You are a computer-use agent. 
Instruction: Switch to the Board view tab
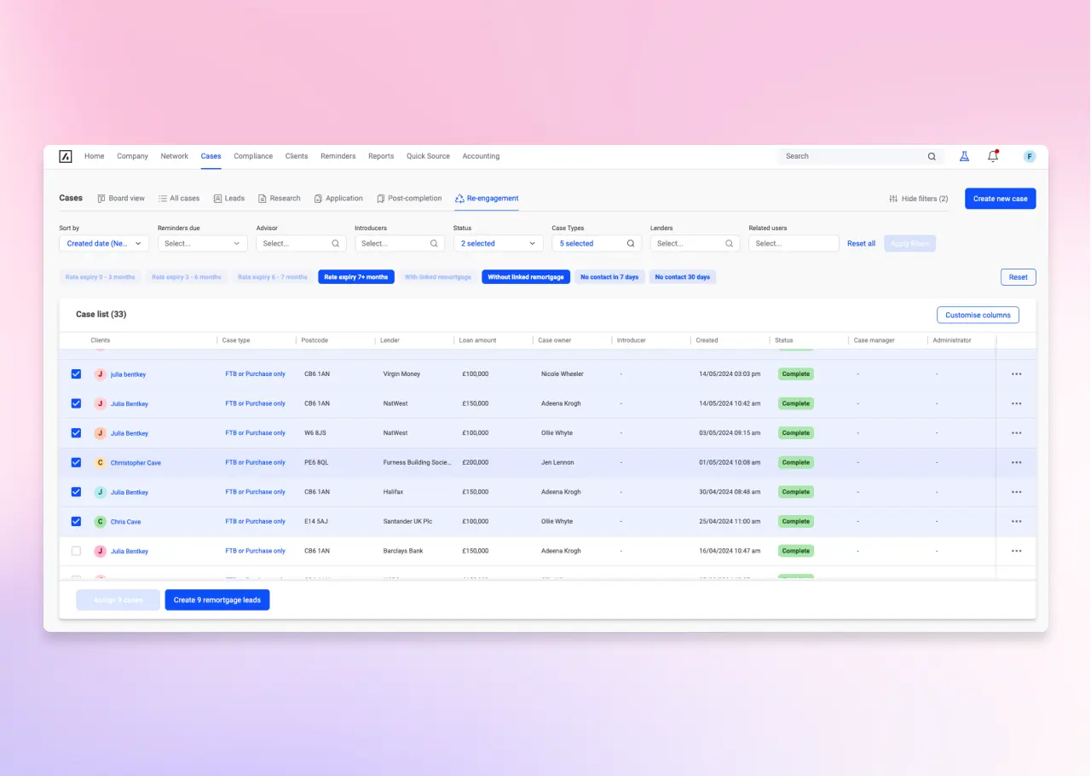click(x=121, y=198)
